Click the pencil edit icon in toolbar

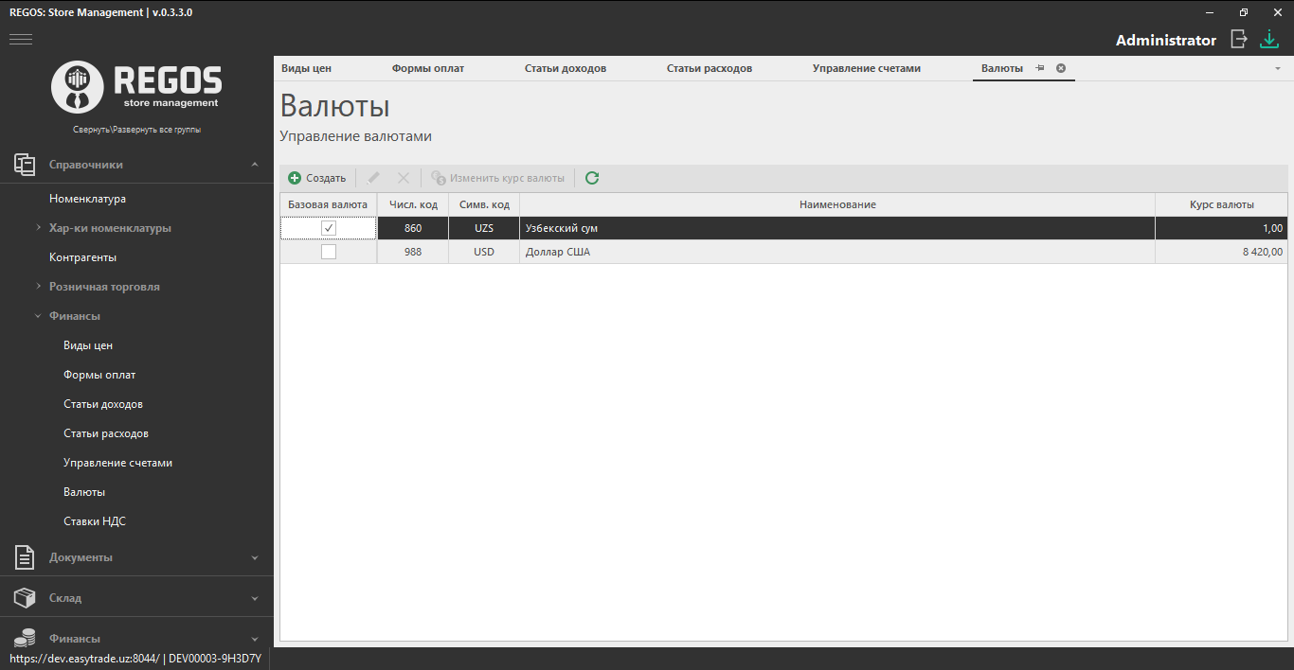(x=374, y=178)
